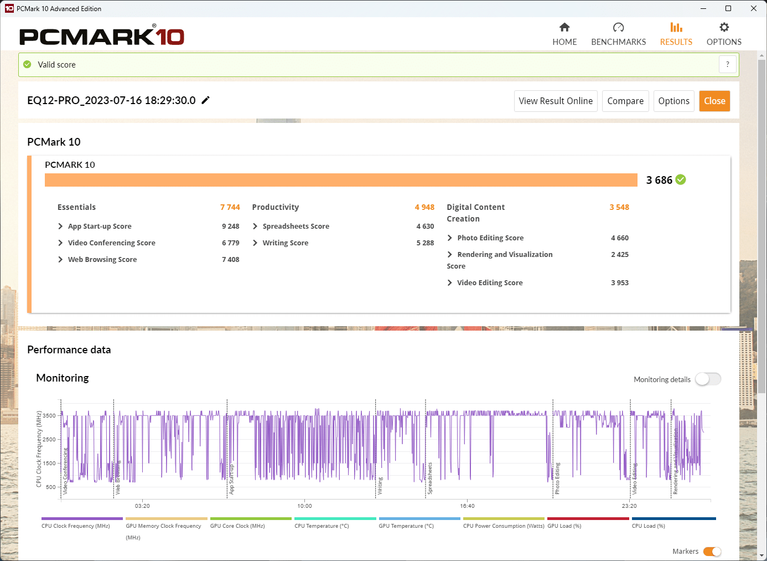Open Options gear icon
Image resolution: width=767 pixels, height=561 pixels.
pos(724,28)
